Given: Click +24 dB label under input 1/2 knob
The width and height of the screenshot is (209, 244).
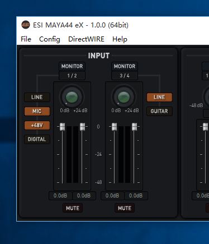Looking at the screenshot, I should coord(80,111).
